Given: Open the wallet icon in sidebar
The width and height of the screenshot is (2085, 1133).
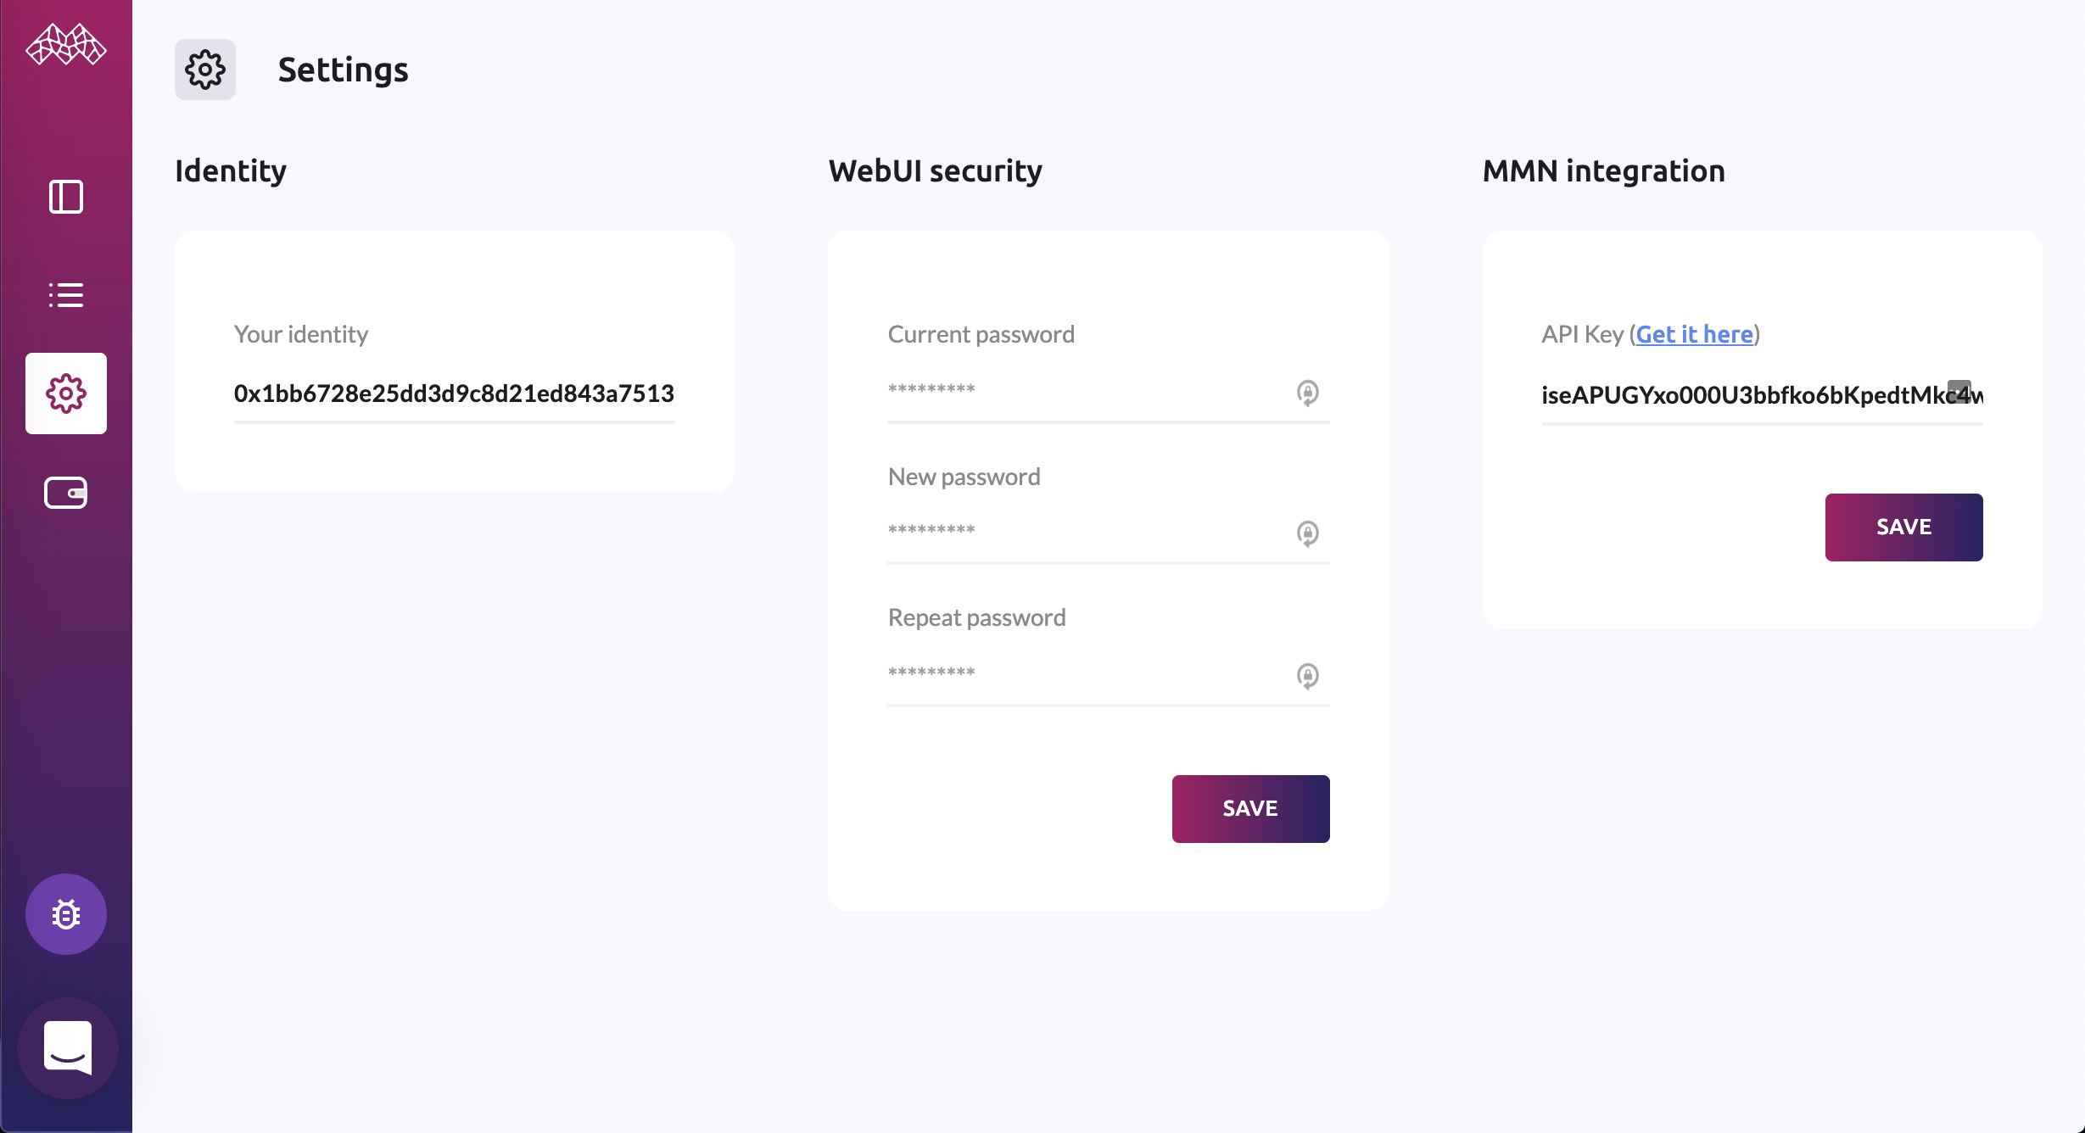Looking at the screenshot, I should (x=66, y=492).
